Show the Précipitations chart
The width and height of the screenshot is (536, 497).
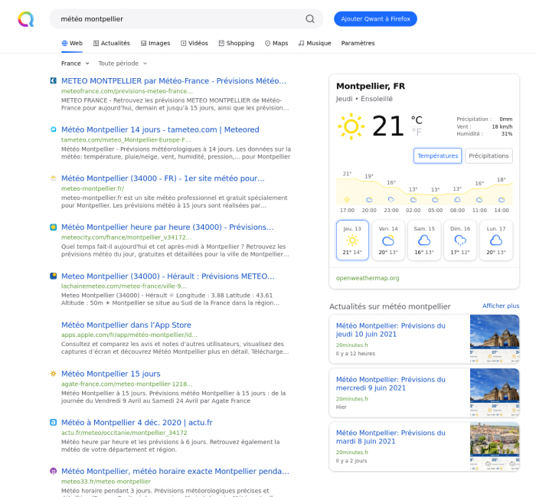coord(489,156)
